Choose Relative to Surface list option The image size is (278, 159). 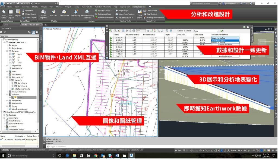225,43
